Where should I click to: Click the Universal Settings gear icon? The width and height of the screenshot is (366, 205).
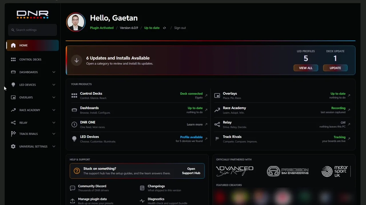pos(13,146)
